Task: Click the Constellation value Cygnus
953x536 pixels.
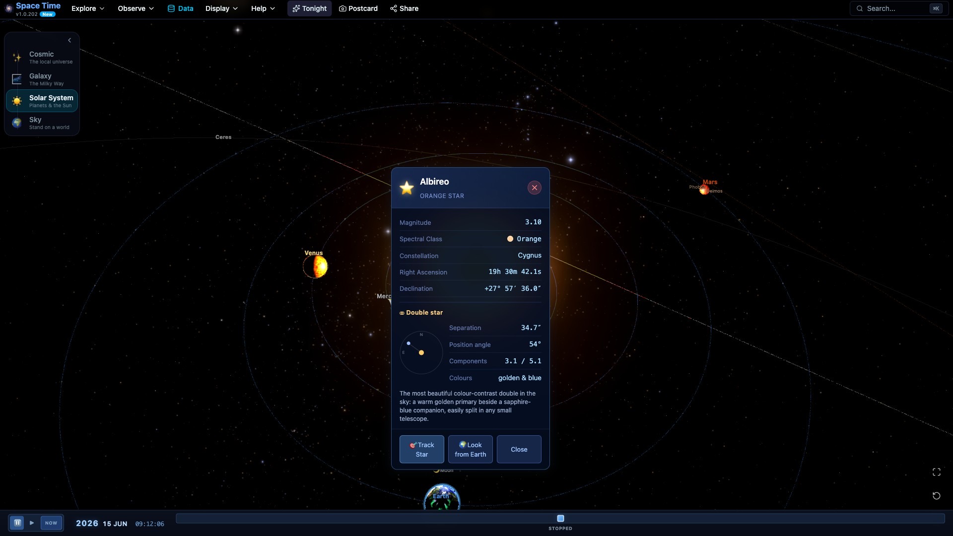Action: [x=530, y=255]
